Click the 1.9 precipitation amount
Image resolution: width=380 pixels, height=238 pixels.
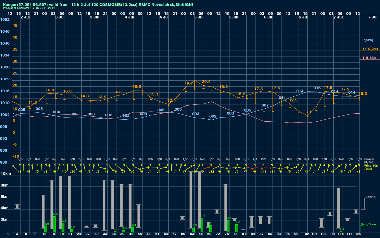point(47,224)
